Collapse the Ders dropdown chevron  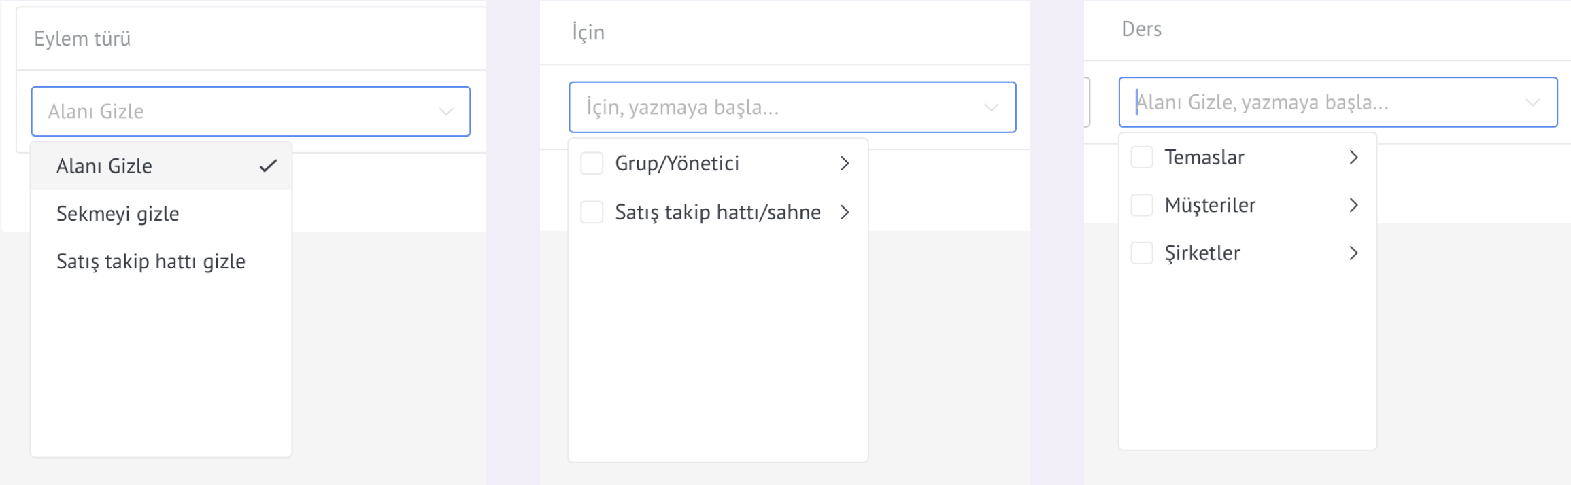[1533, 103]
